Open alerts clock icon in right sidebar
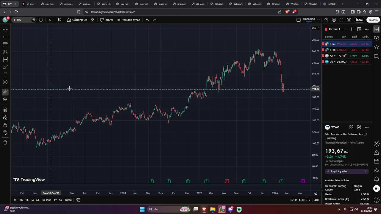The width and height of the screenshot is (381, 214). 377,38
